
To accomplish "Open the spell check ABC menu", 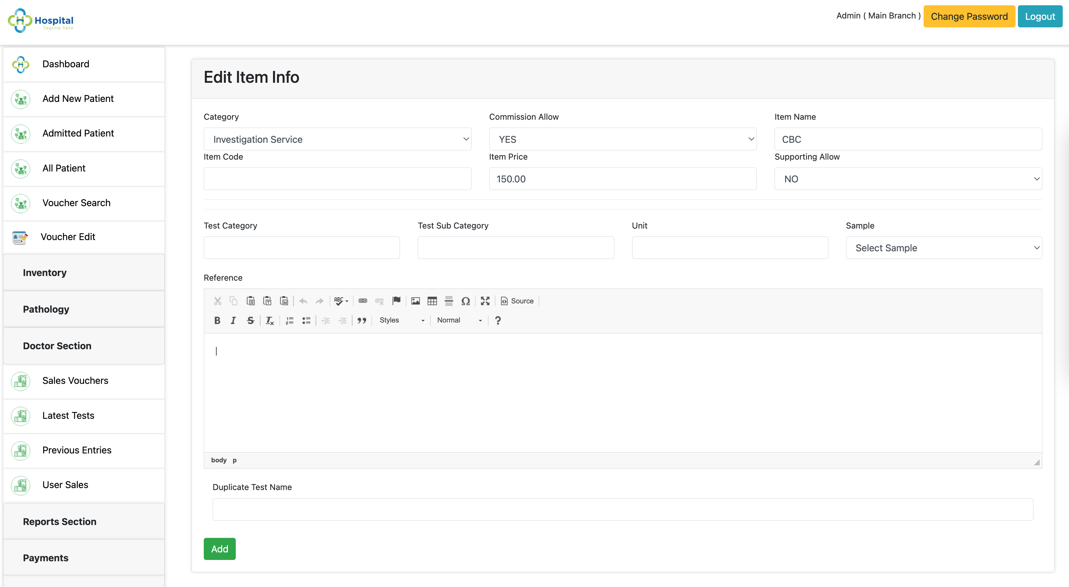I will (341, 301).
